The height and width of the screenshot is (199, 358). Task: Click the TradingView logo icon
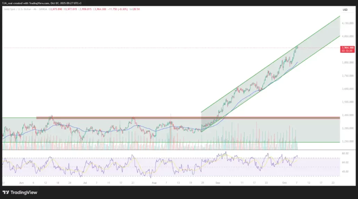(6, 192)
